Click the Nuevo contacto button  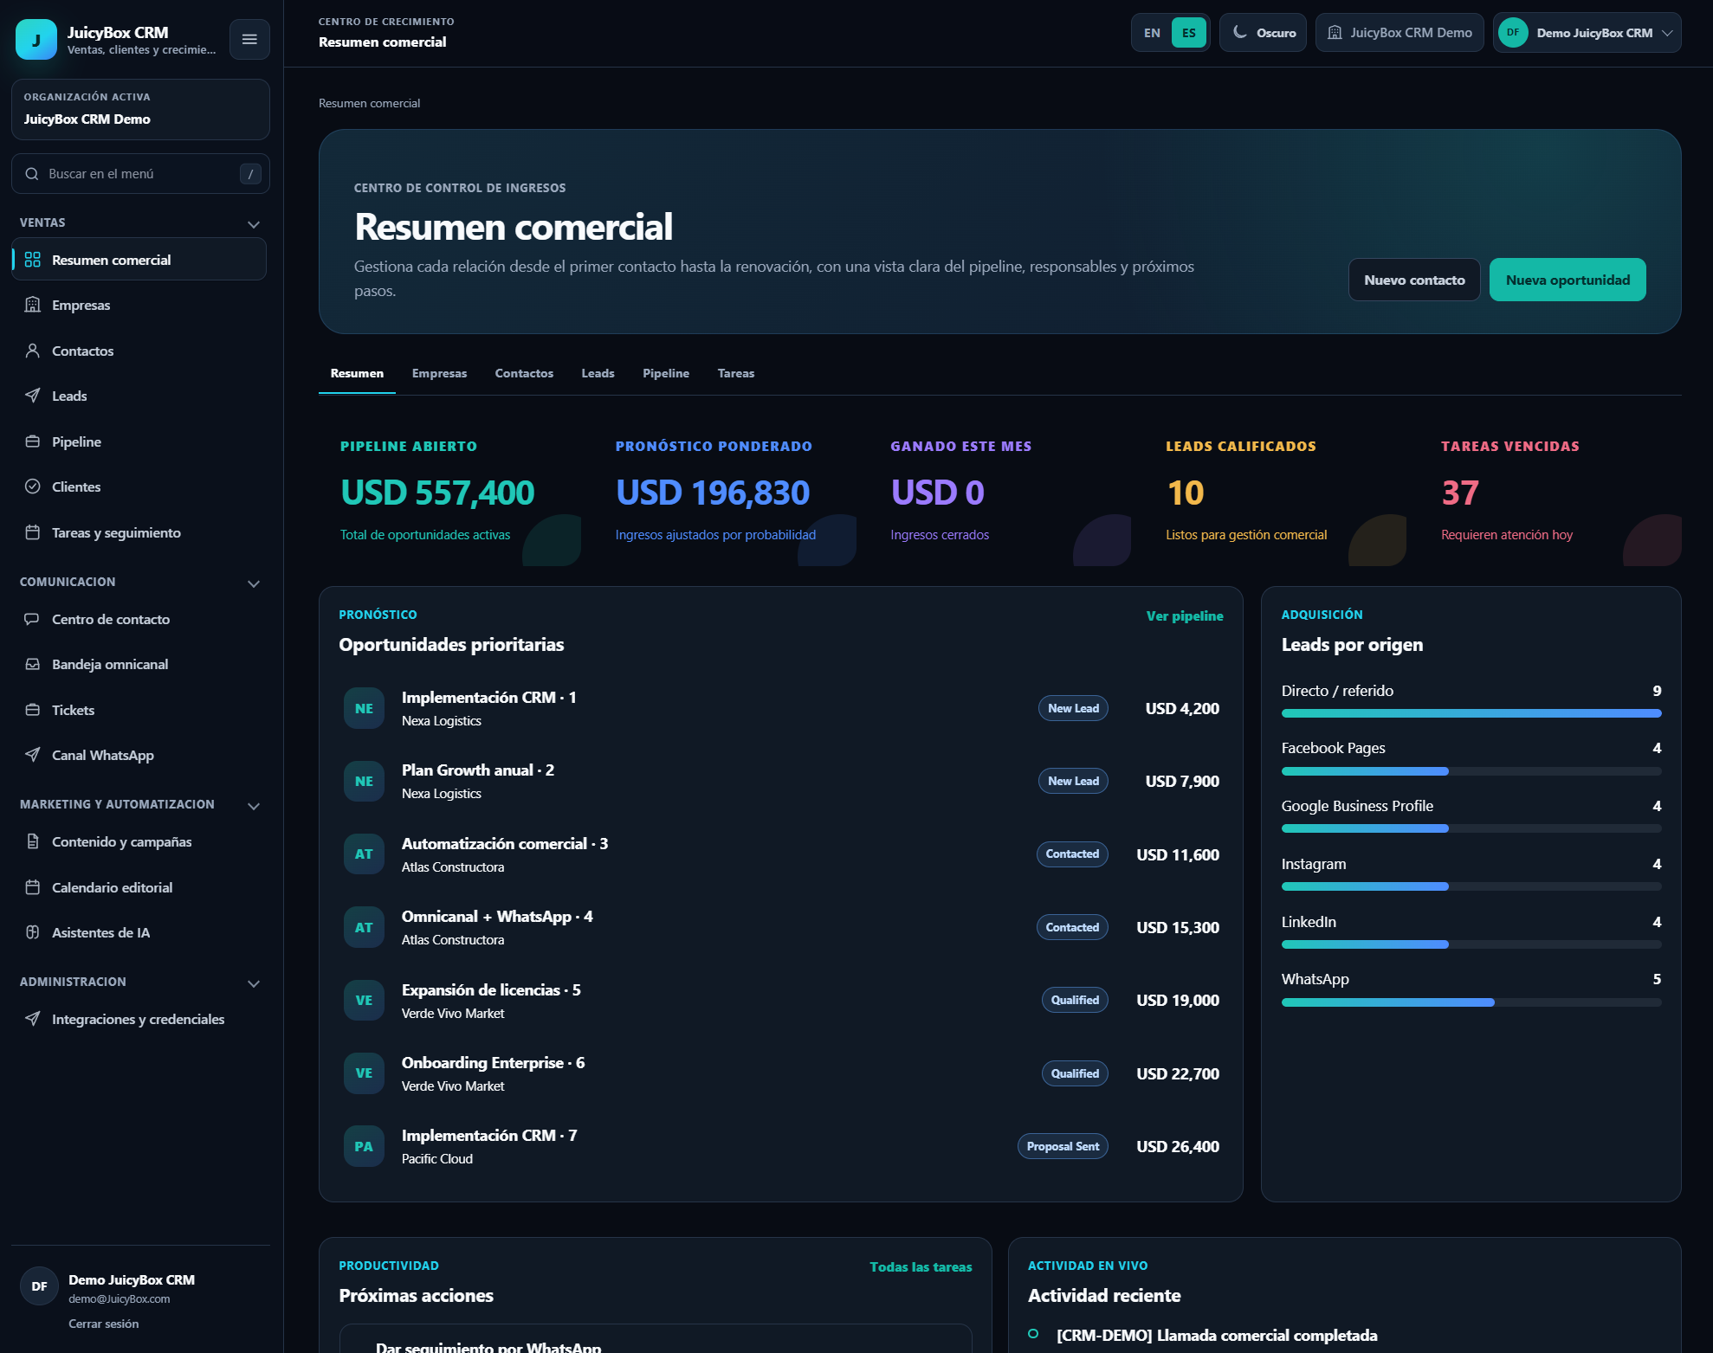1414,280
